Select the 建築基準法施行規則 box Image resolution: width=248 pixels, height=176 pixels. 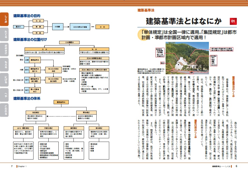pyautogui.click(x=35, y=80)
